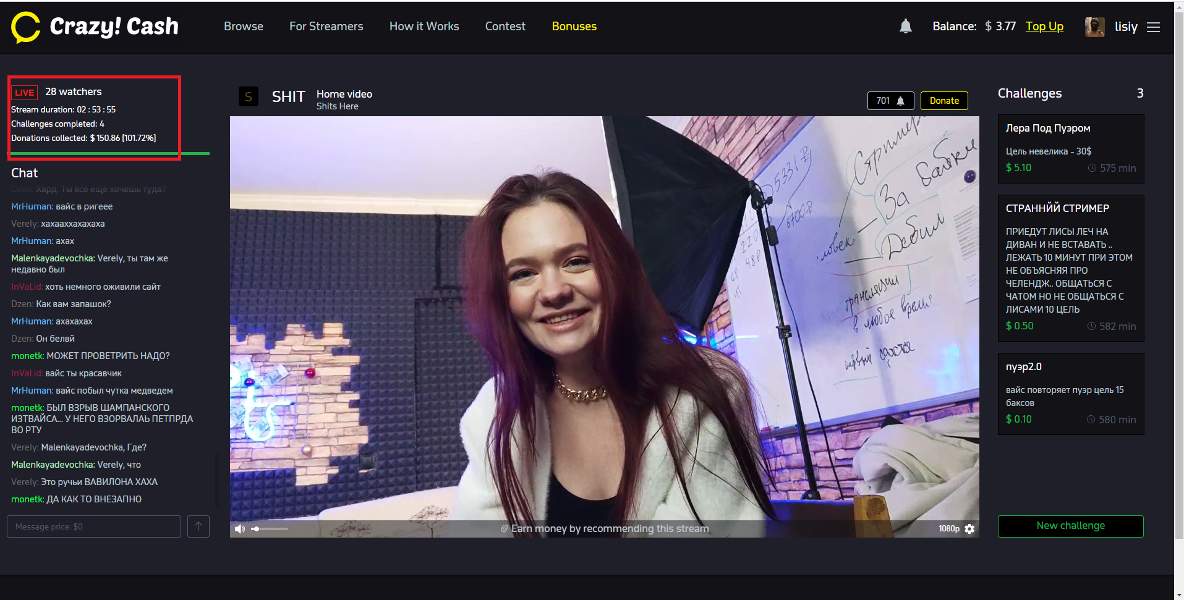Adjust the video volume slider

click(270, 529)
